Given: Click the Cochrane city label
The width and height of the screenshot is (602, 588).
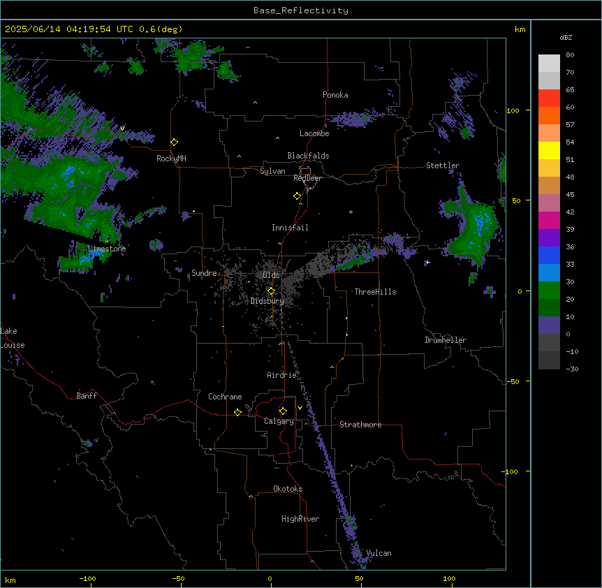Looking at the screenshot, I should pyautogui.click(x=225, y=397).
